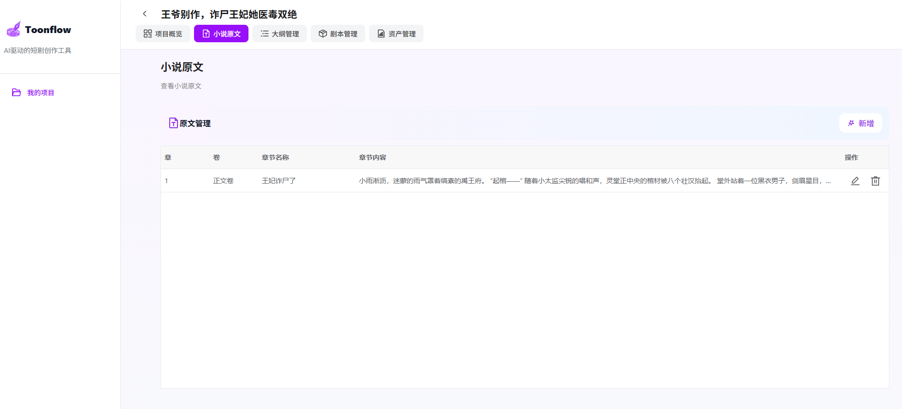Open 我的项目 in the sidebar
The image size is (902, 409).
point(41,93)
